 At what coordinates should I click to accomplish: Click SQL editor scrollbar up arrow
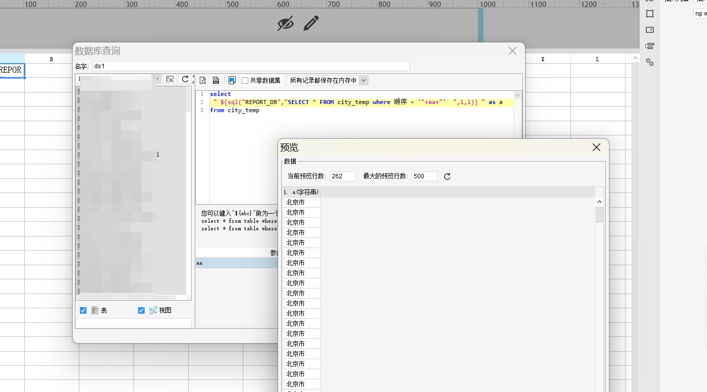click(517, 94)
